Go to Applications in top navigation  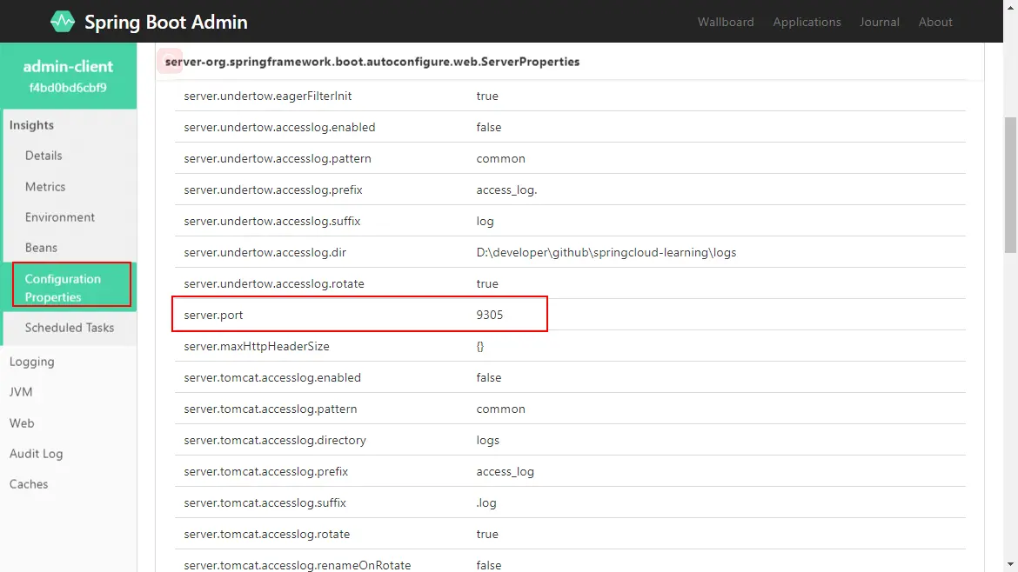[x=807, y=22]
